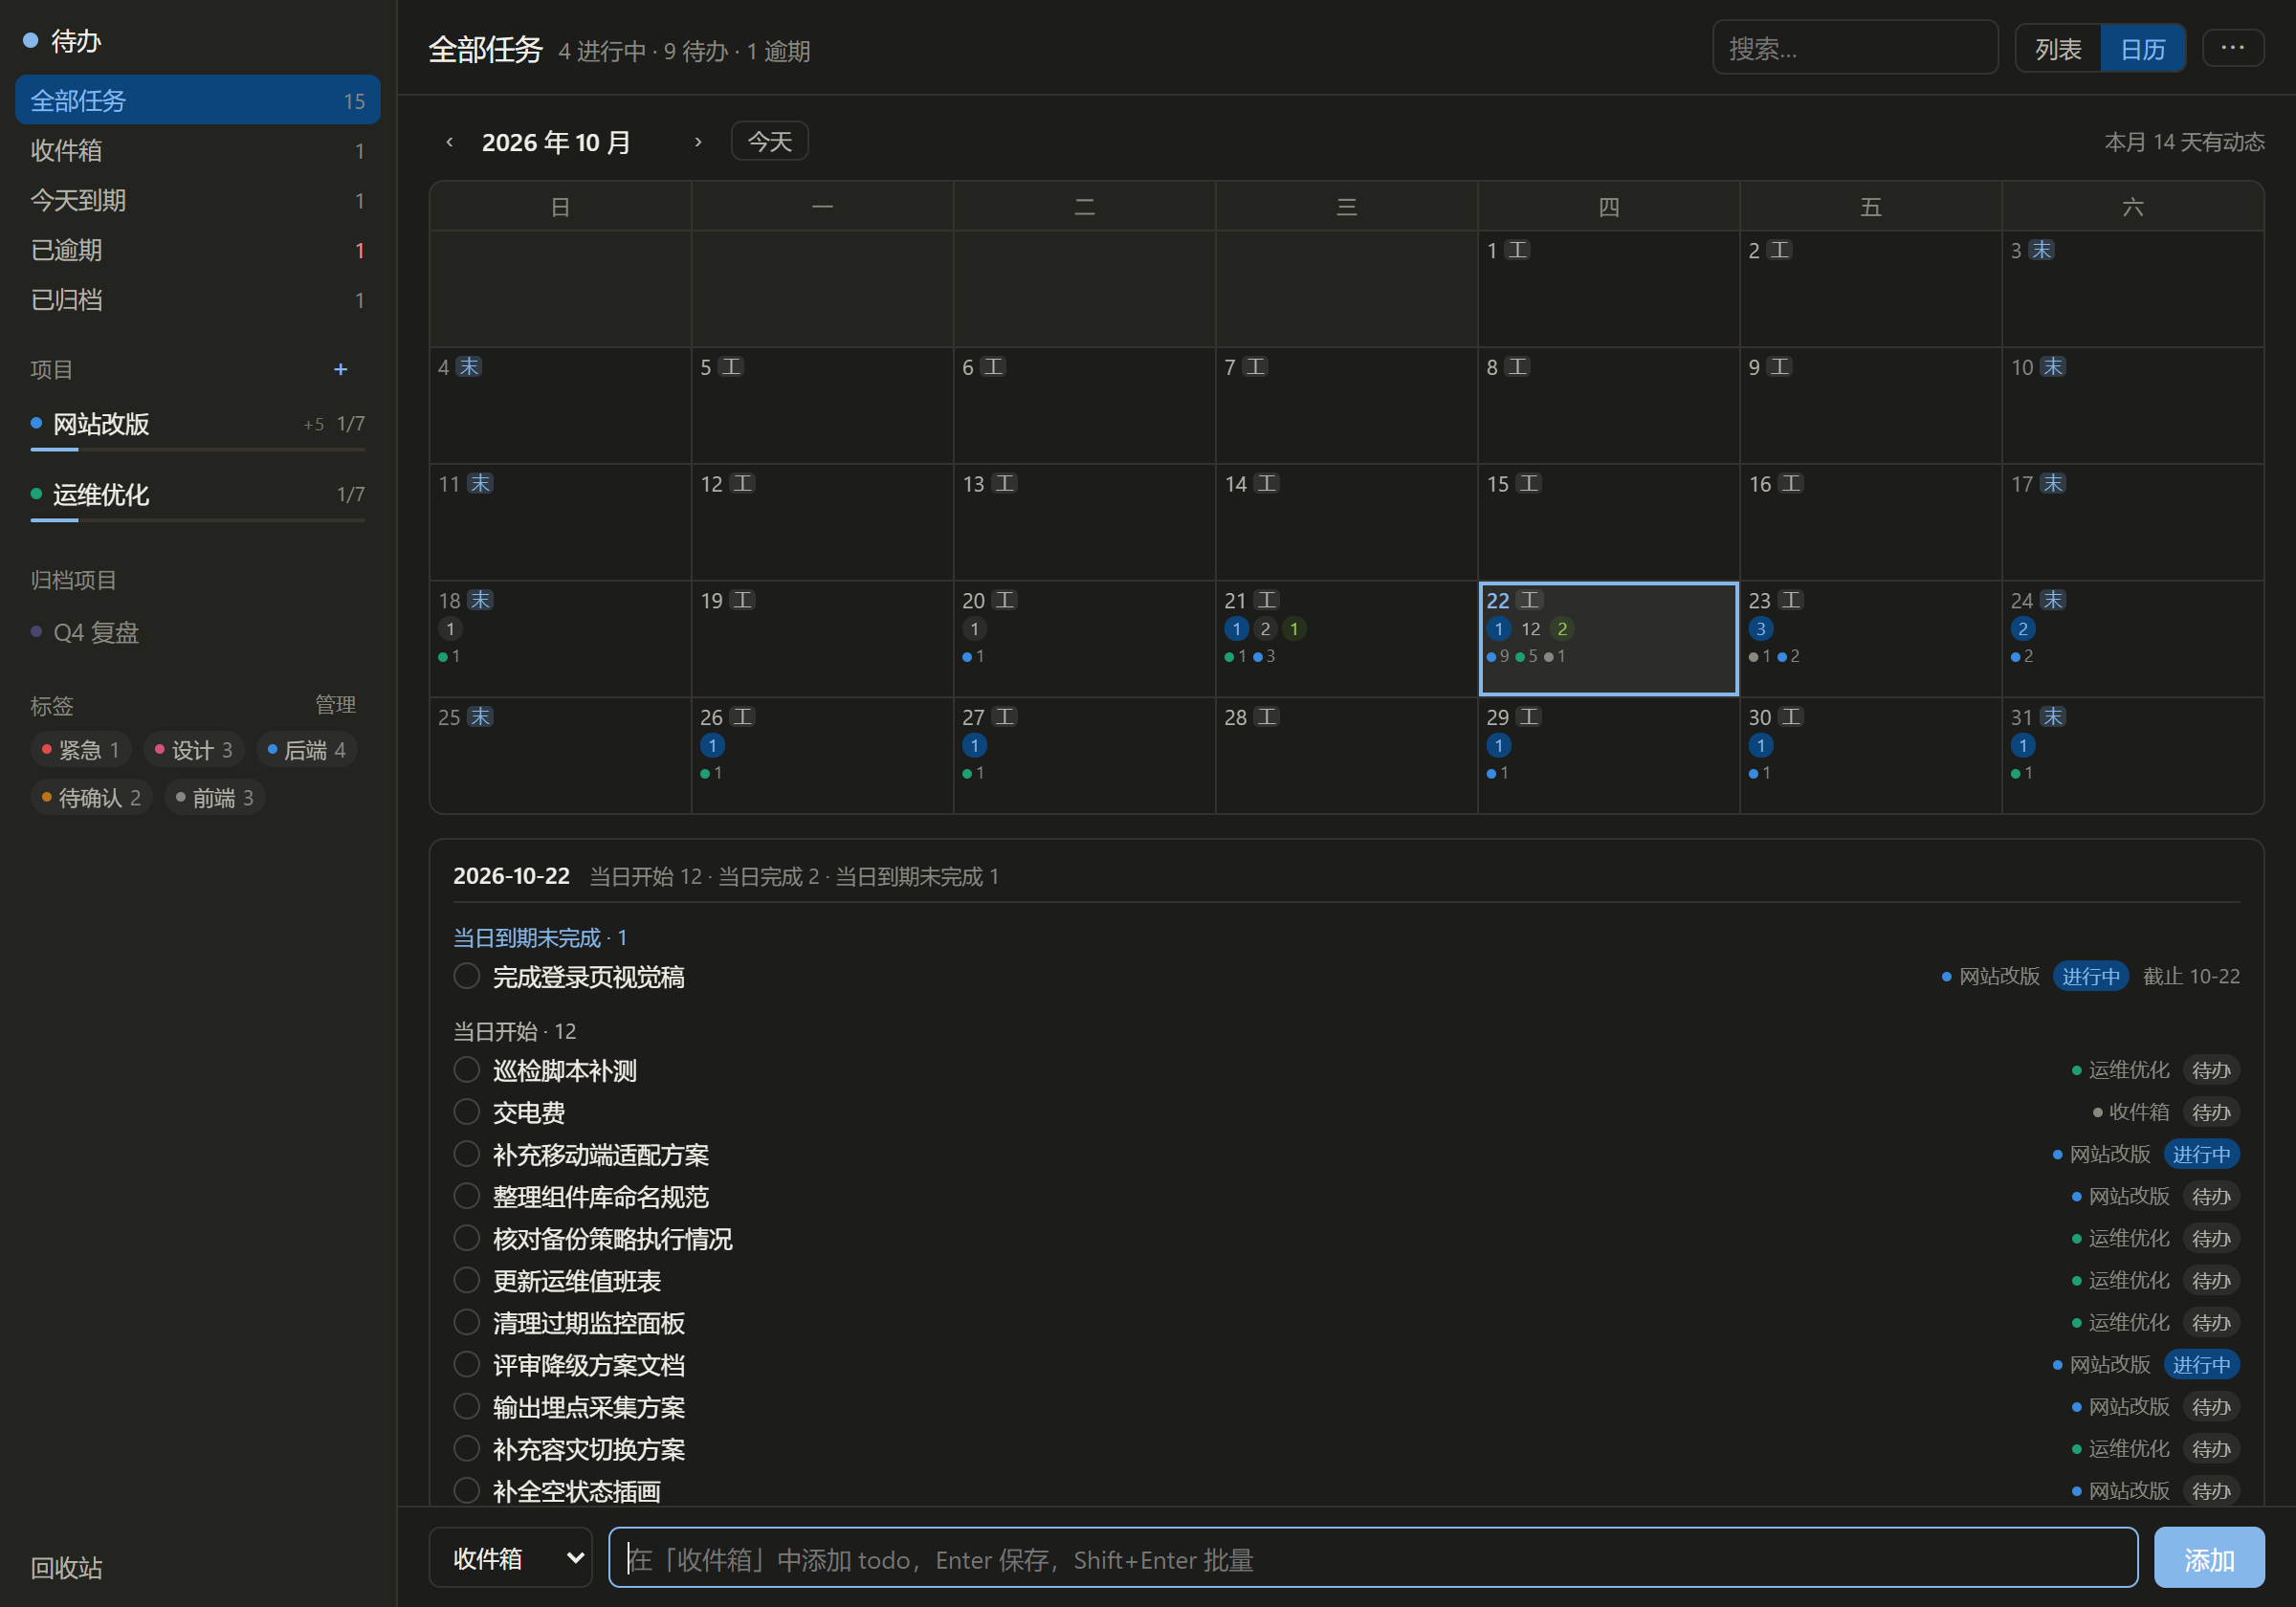Click gray count badge on day 18
The image size is (2296, 1607).
[450, 629]
